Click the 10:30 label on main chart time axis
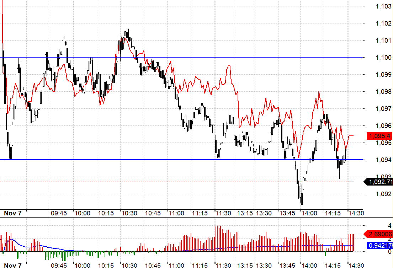Screen dimensions: 393x268 click(129, 213)
